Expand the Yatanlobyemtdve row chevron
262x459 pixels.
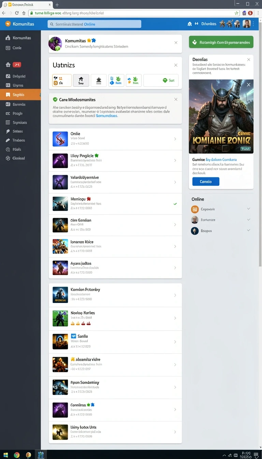coord(175,182)
